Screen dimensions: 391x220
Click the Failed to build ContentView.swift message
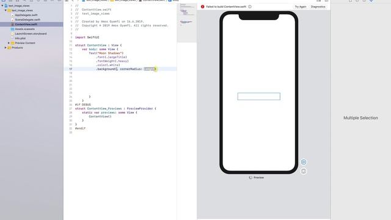pyautogui.click(x=226, y=7)
